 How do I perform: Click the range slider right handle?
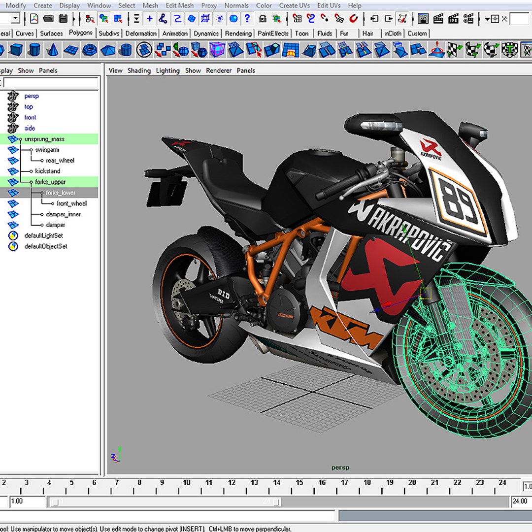tap(277, 502)
